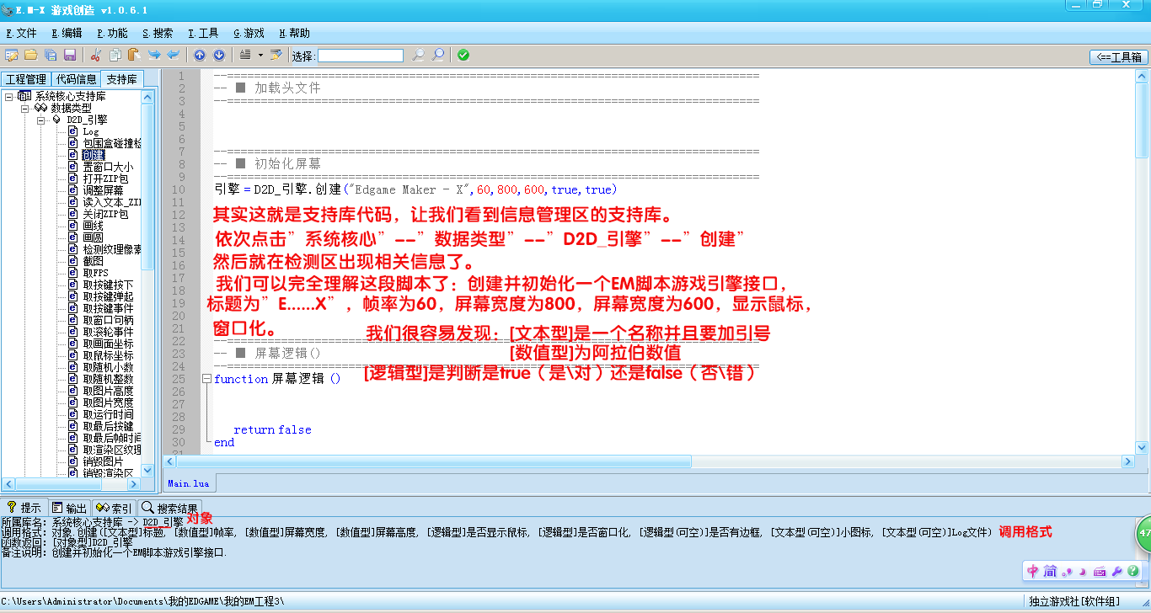Switch to the 代码信息 tab

click(x=76, y=79)
